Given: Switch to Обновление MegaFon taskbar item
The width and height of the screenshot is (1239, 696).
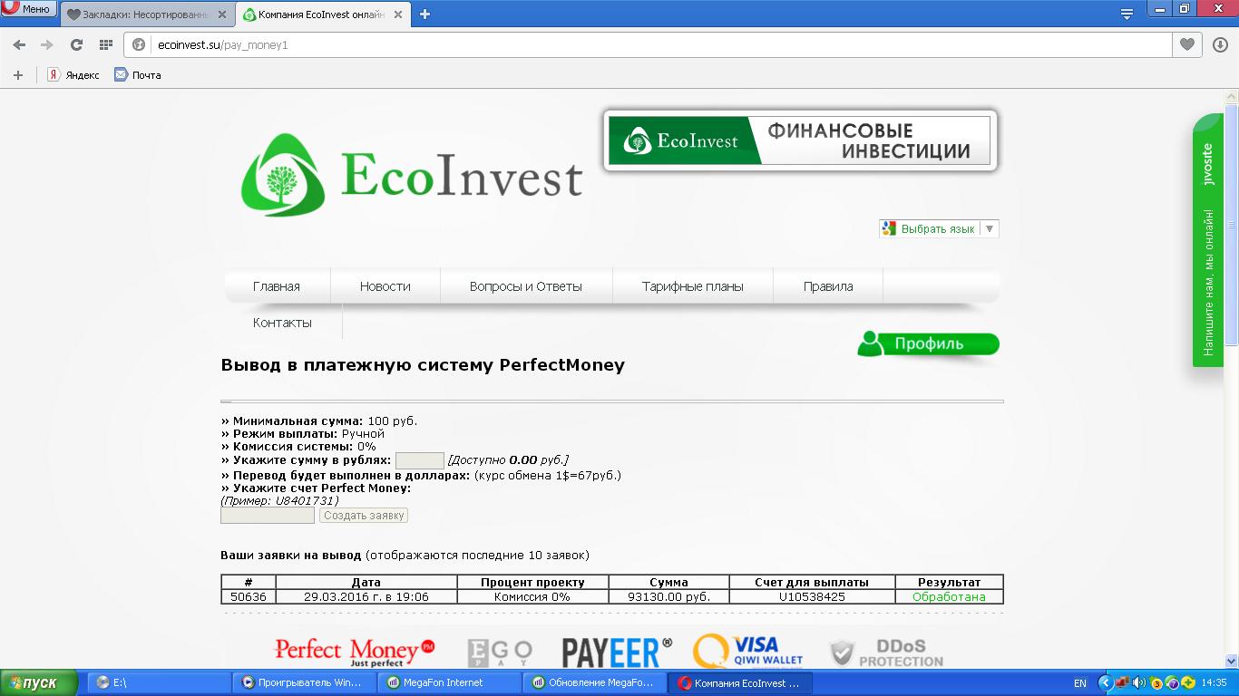Looking at the screenshot, I should (x=593, y=682).
